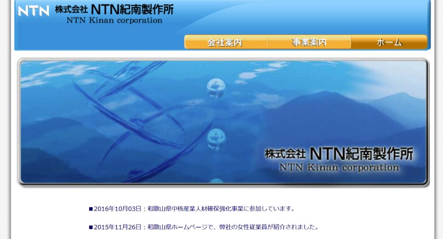Image resolution: width=443 pixels, height=239 pixels.
Task: Click the banner's 株式会社 NTN紀南製作所 text
Action: click(339, 154)
